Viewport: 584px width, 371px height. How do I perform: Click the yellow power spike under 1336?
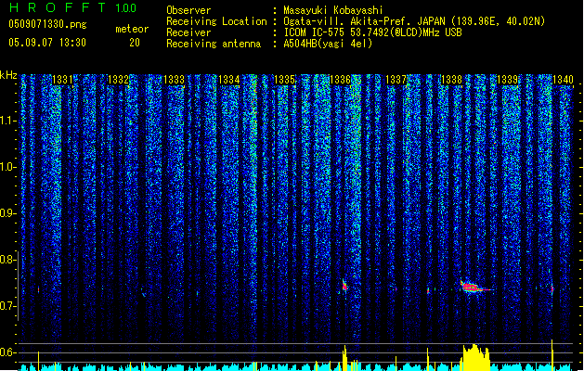click(344, 358)
